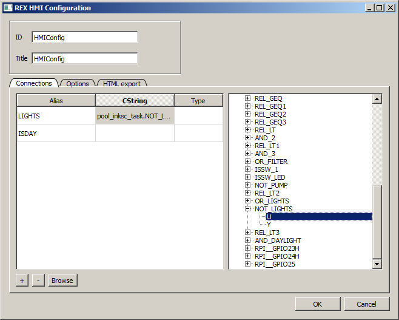Click into the ID input field

(85, 37)
